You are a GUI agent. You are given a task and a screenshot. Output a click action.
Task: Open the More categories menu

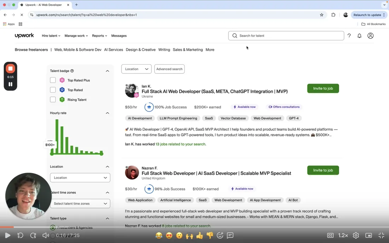(210, 49)
